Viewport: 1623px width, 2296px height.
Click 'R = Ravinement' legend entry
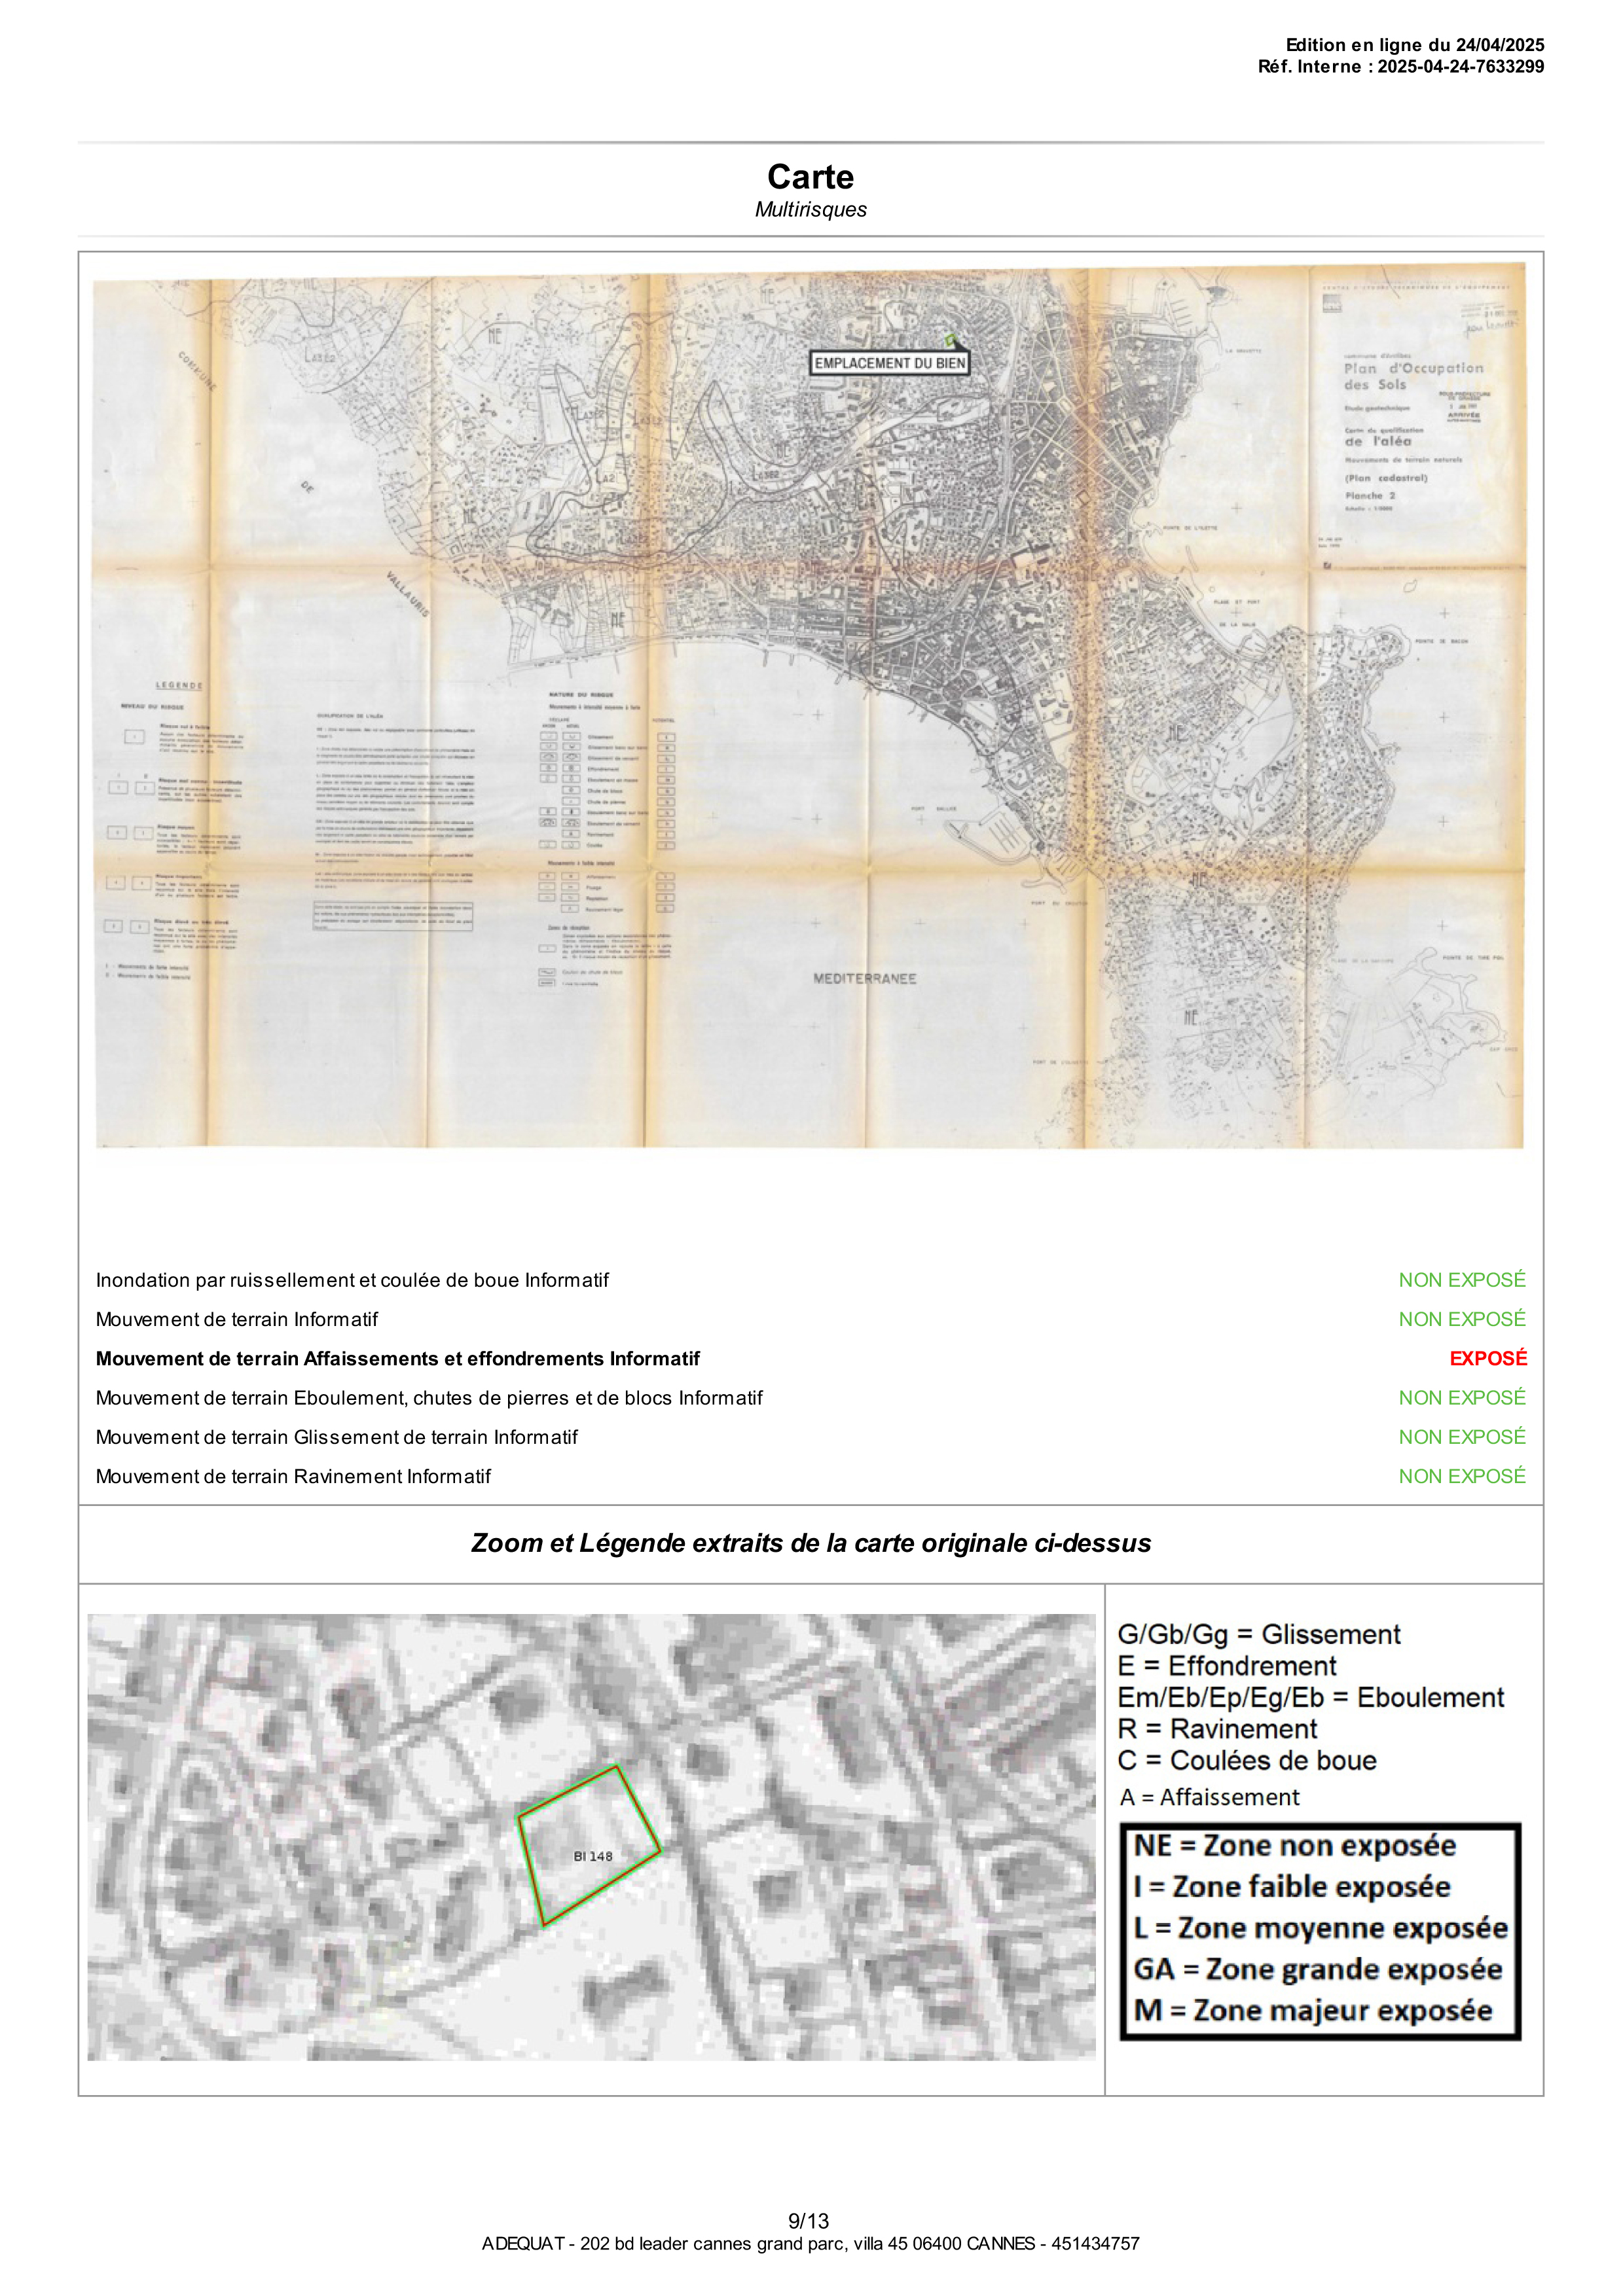click(x=1217, y=1729)
